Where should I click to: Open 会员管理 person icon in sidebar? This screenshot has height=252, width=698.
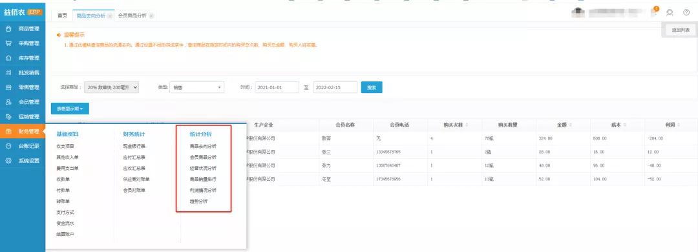(x=8, y=102)
